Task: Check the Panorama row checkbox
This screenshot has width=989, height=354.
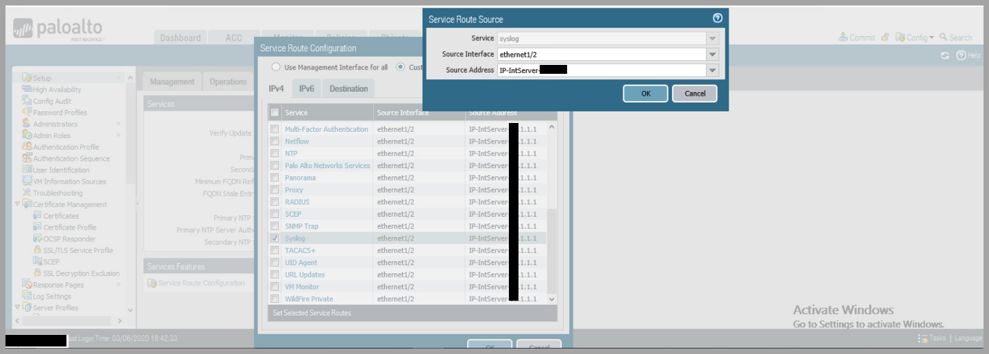Action: pos(275,178)
